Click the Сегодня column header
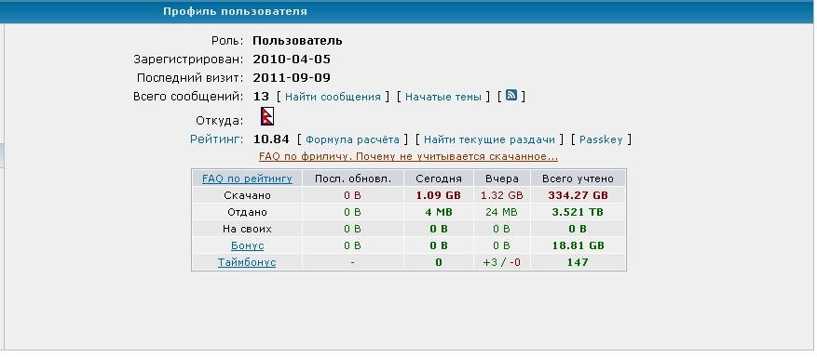817x357 pixels. pyautogui.click(x=439, y=178)
